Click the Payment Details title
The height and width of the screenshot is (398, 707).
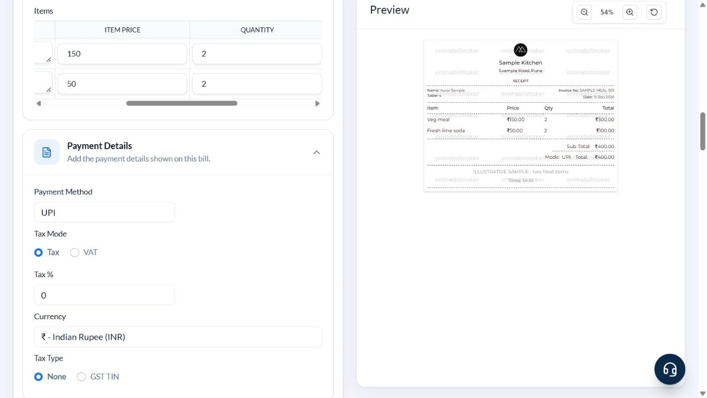99,146
